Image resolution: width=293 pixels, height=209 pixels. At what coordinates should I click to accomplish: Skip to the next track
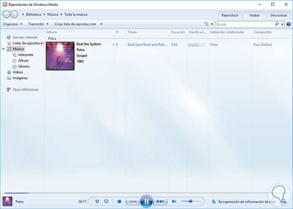point(160,201)
